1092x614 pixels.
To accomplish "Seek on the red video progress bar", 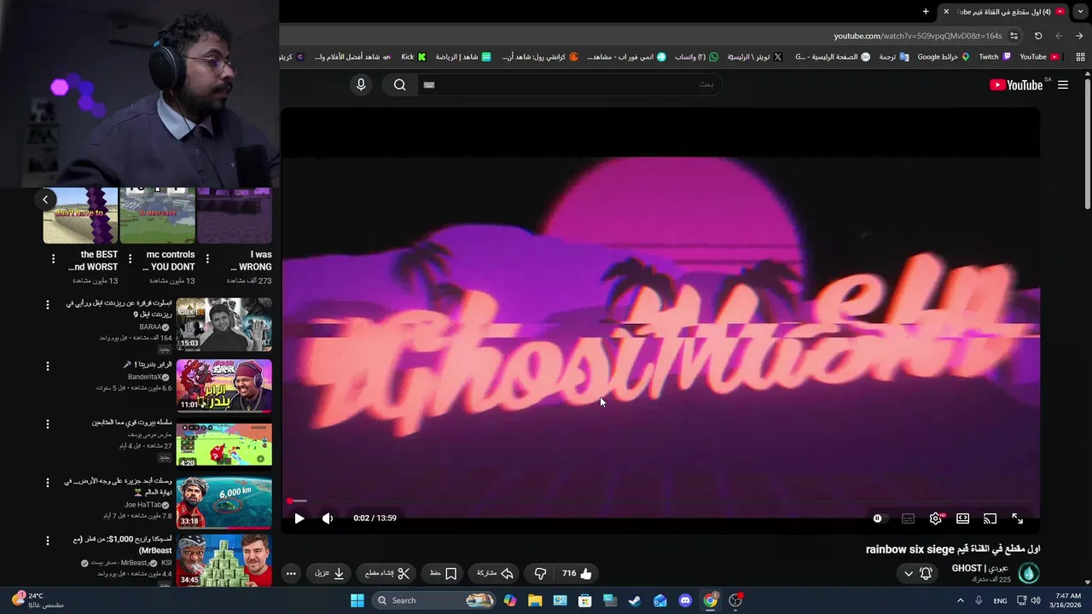I will (x=660, y=501).
